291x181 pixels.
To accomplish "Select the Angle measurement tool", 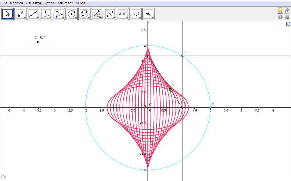I will (x=97, y=14).
